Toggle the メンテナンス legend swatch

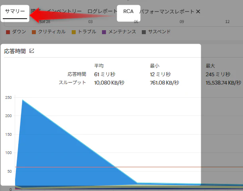104,32
